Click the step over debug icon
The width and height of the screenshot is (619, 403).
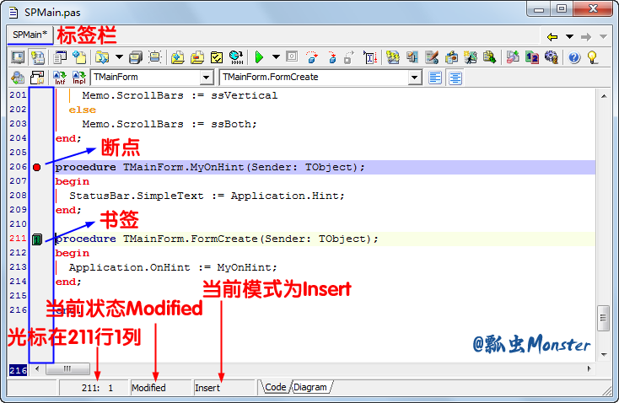click(x=312, y=57)
